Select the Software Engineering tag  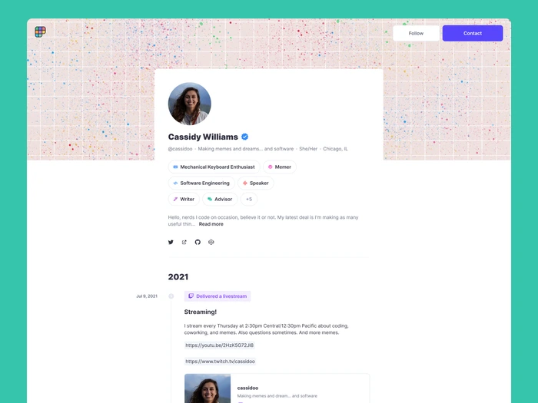pyautogui.click(x=201, y=183)
